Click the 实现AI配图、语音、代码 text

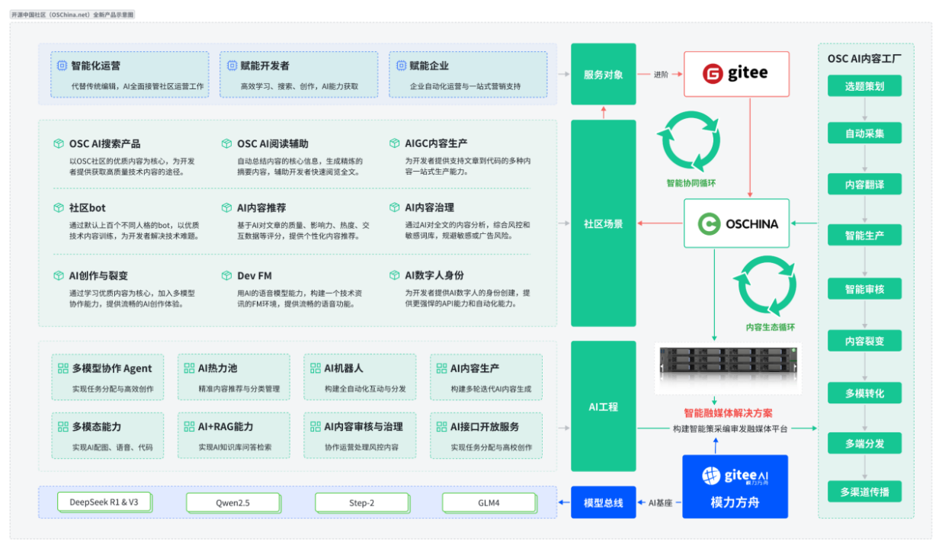[x=112, y=448]
